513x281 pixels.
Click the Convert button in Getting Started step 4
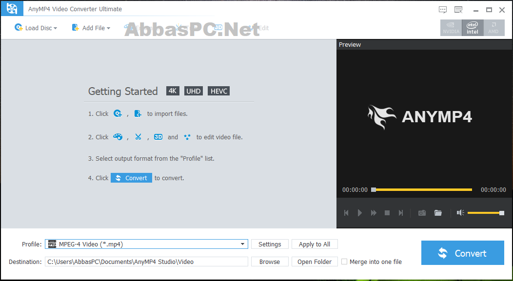coord(131,178)
